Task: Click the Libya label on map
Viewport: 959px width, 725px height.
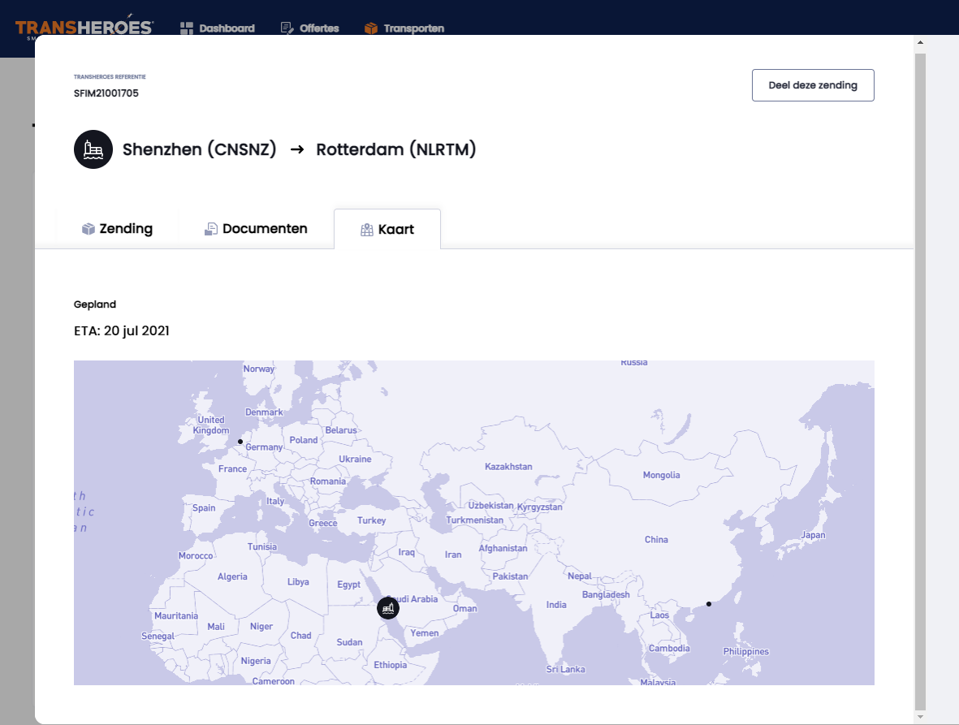Action: [298, 582]
